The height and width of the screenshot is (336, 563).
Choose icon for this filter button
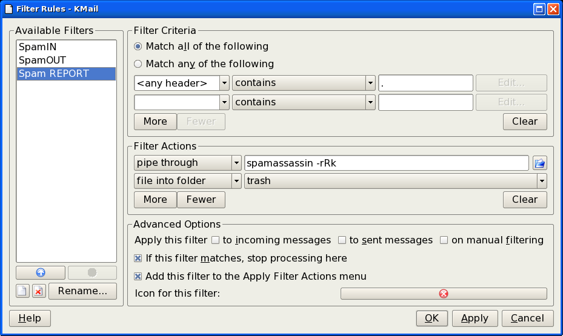[444, 294]
